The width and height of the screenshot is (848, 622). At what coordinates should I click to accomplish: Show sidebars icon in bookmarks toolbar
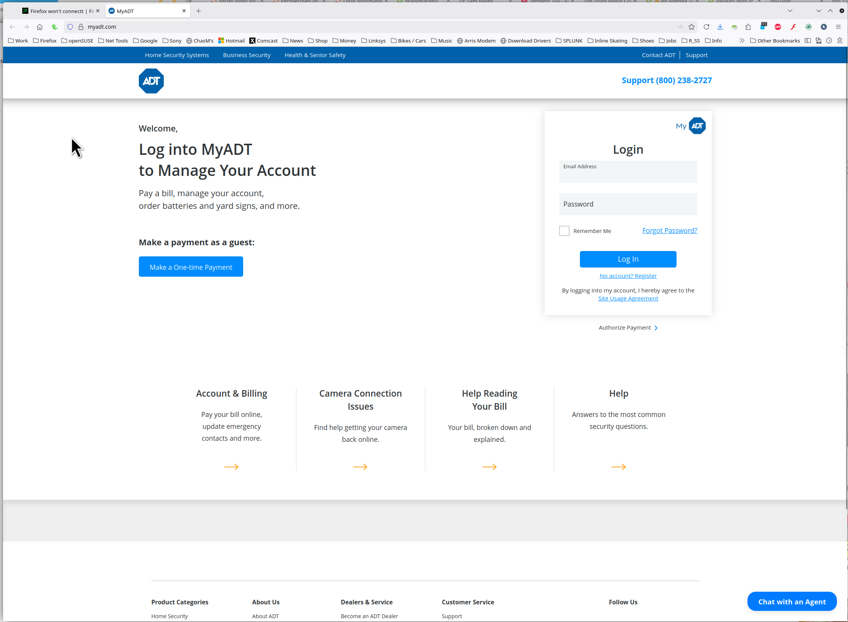(808, 41)
